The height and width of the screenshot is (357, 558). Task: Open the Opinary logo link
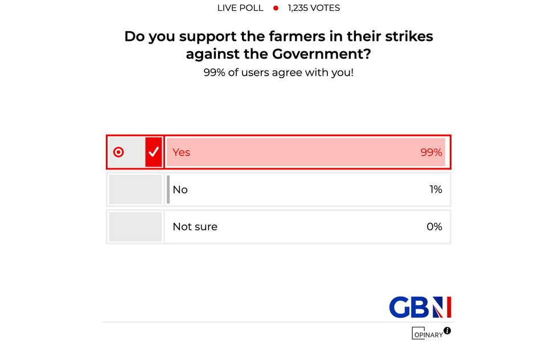point(426,334)
